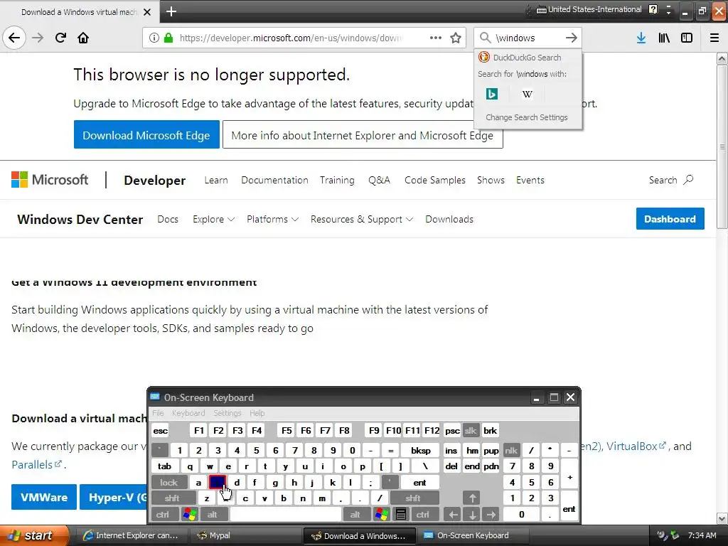Switch to Internet Explorer taskbar item
The height and width of the screenshot is (546, 728).
pos(131,535)
